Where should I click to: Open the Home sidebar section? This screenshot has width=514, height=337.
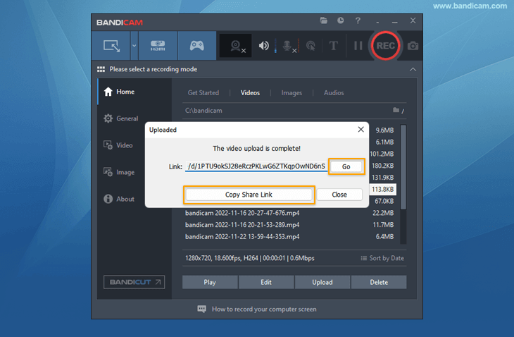point(134,92)
